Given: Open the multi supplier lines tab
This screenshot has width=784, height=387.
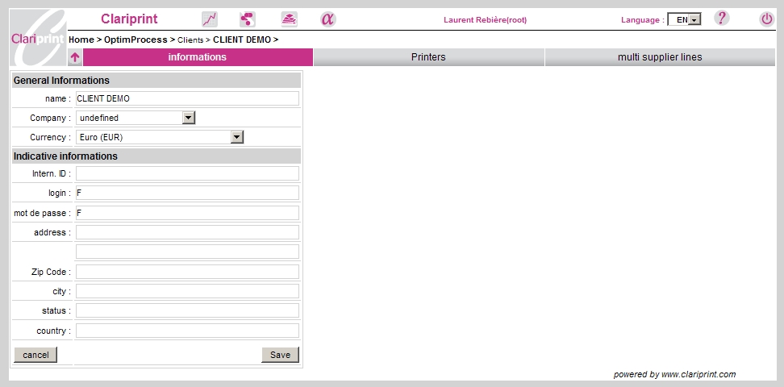Looking at the screenshot, I should point(660,57).
